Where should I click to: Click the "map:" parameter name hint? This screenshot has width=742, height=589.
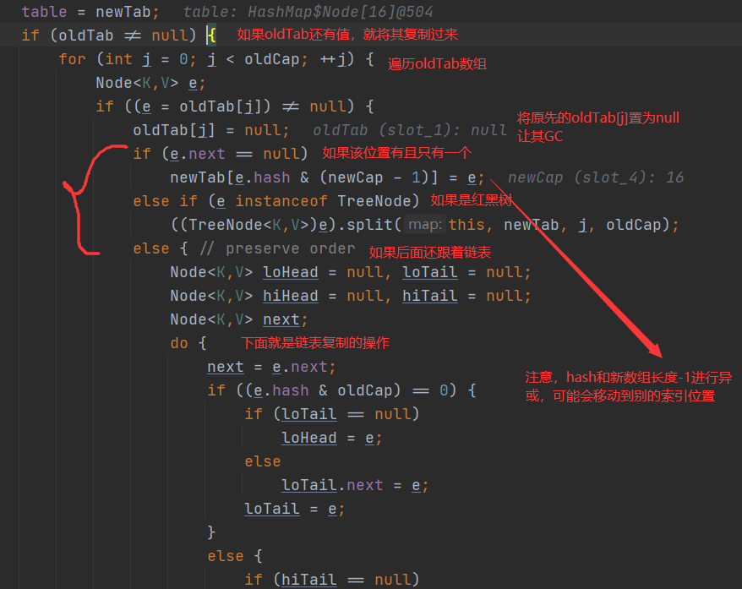click(x=425, y=225)
